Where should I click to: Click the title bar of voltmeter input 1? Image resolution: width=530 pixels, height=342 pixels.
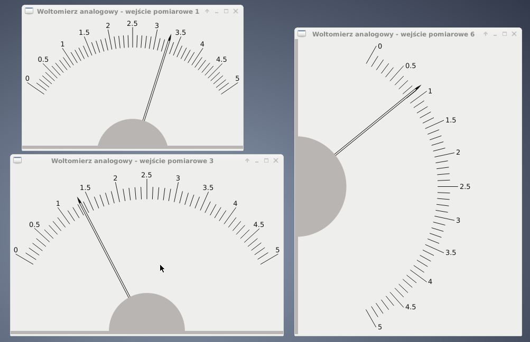118,11
